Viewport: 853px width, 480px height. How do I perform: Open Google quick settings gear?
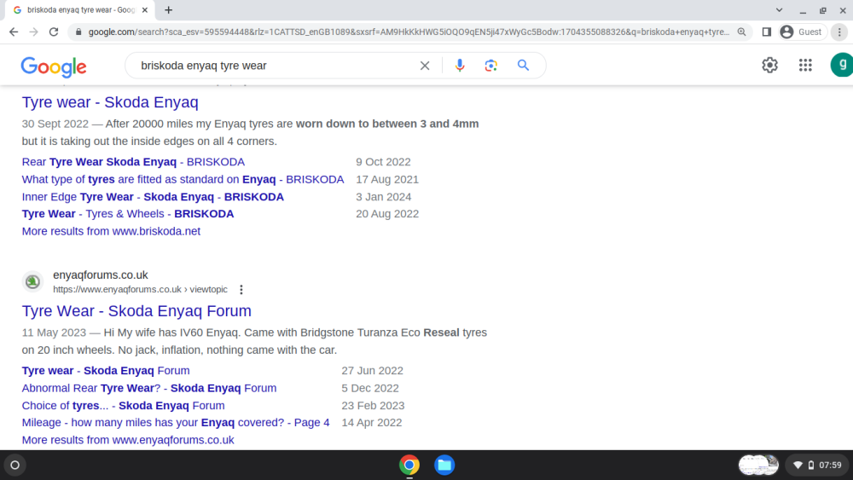pos(769,66)
